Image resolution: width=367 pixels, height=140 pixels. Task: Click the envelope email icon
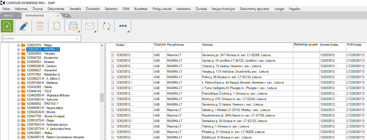(x=90, y=26)
